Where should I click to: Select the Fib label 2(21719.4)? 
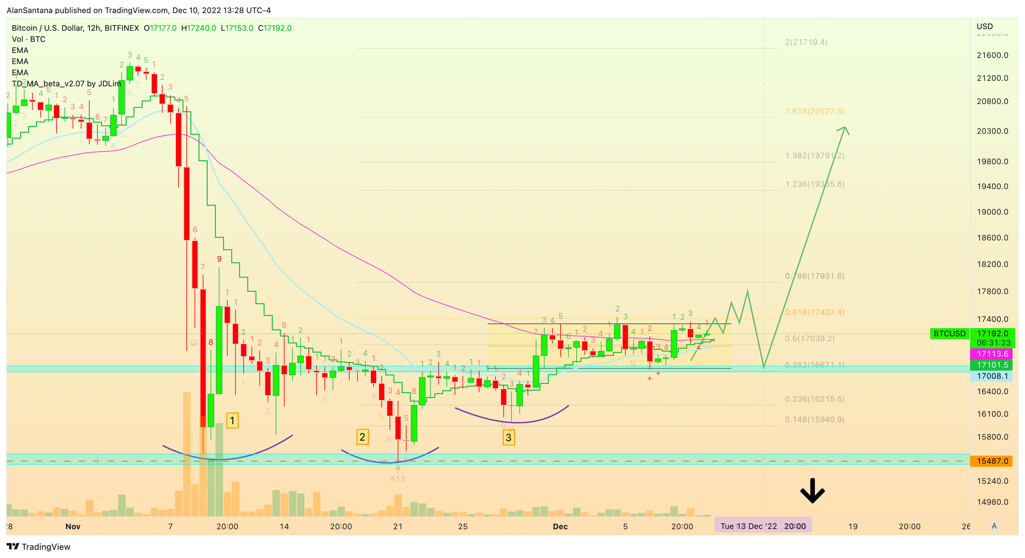coord(806,42)
